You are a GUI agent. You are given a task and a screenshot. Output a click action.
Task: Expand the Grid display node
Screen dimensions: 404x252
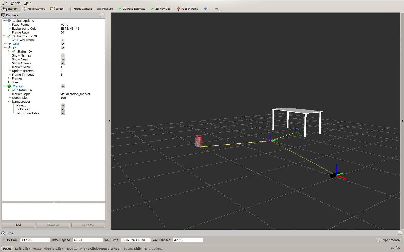coord(4,44)
